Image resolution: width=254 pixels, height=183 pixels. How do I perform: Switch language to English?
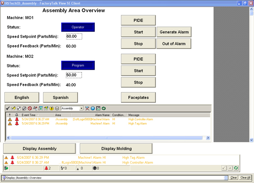[x=22, y=98]
